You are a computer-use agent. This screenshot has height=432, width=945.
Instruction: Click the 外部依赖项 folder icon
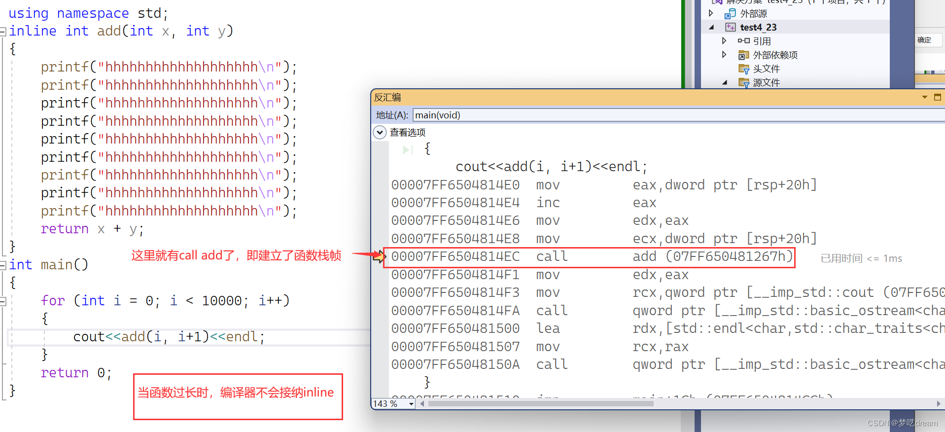point(744,55)
